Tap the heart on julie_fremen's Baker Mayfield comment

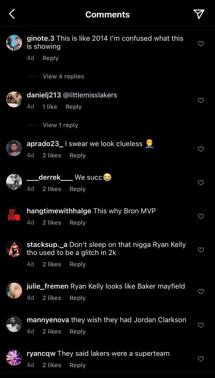(201, 291)
